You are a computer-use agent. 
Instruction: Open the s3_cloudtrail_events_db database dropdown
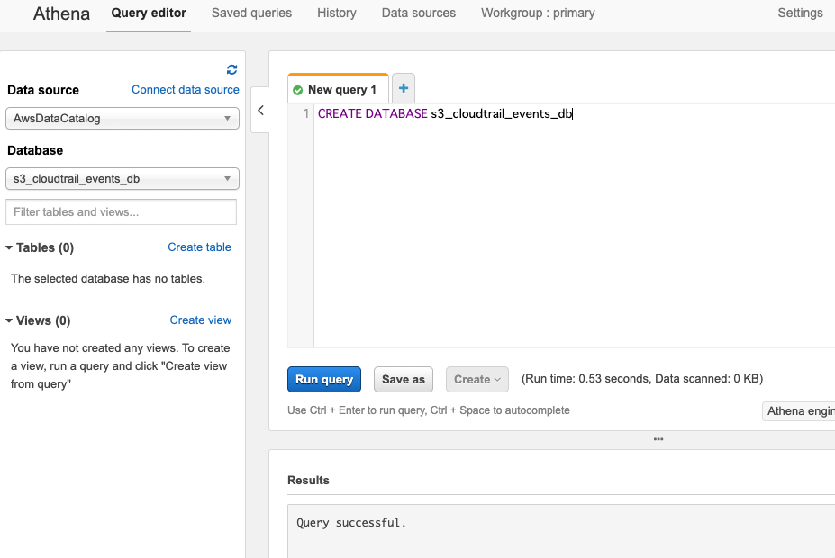point(122,179)
